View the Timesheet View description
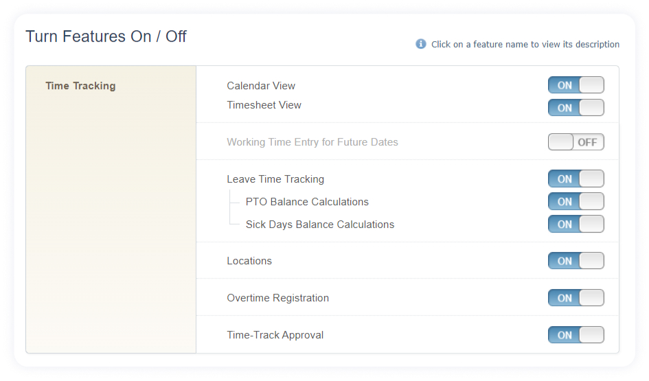The image size is (649, 381). coord(264,105)
